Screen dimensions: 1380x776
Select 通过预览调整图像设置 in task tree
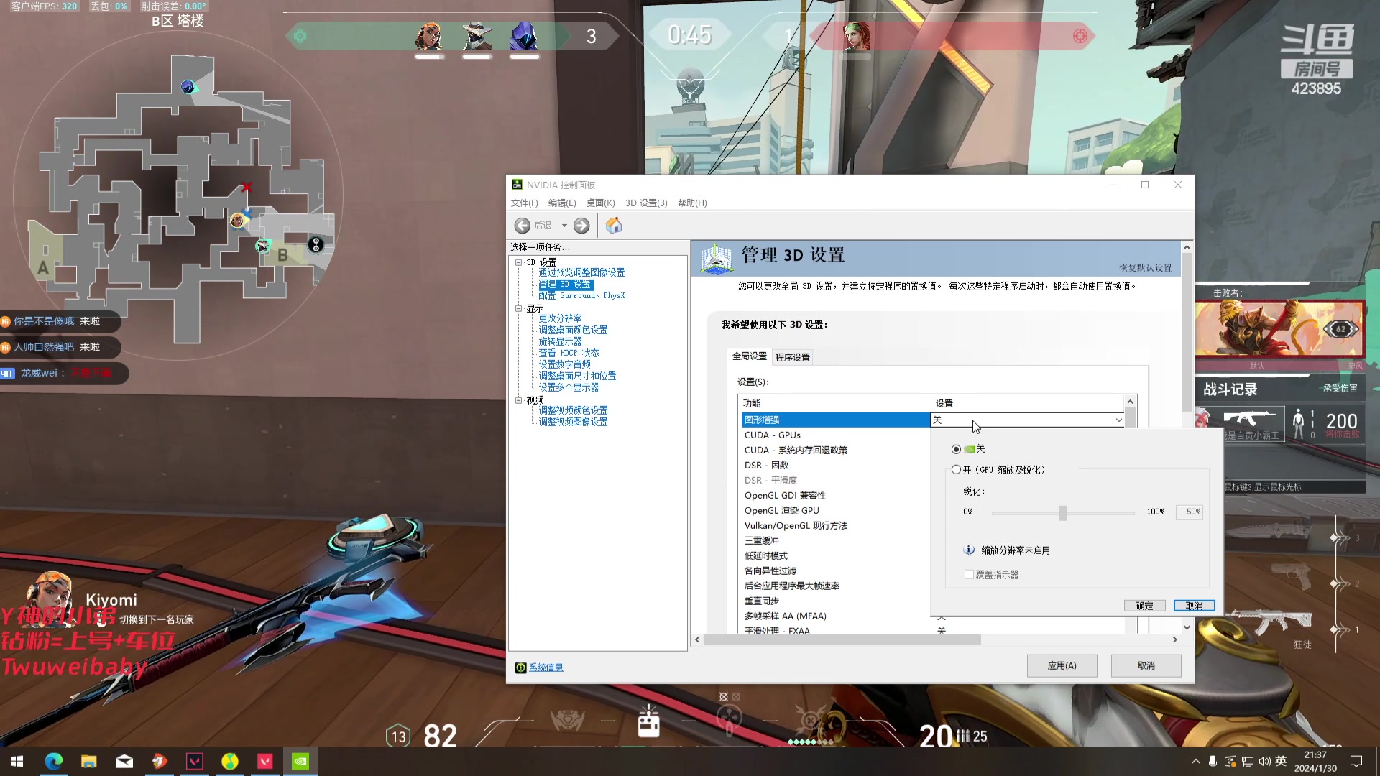581,273
